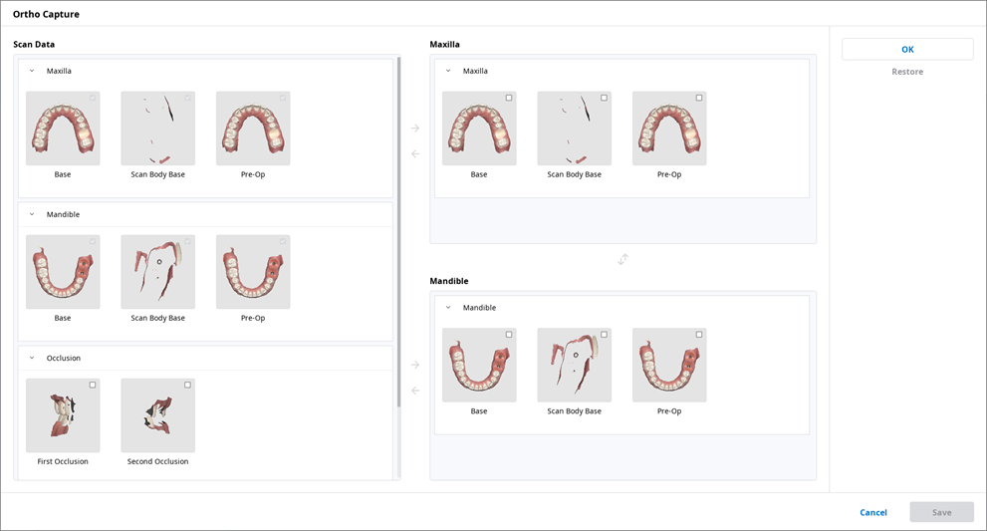987x531 pixels.
Task: Click the Scan Data vertical scrollbar
Action: [398, 229]
